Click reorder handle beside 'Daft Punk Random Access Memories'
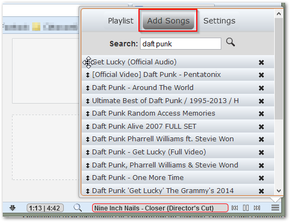 point(88,113)
